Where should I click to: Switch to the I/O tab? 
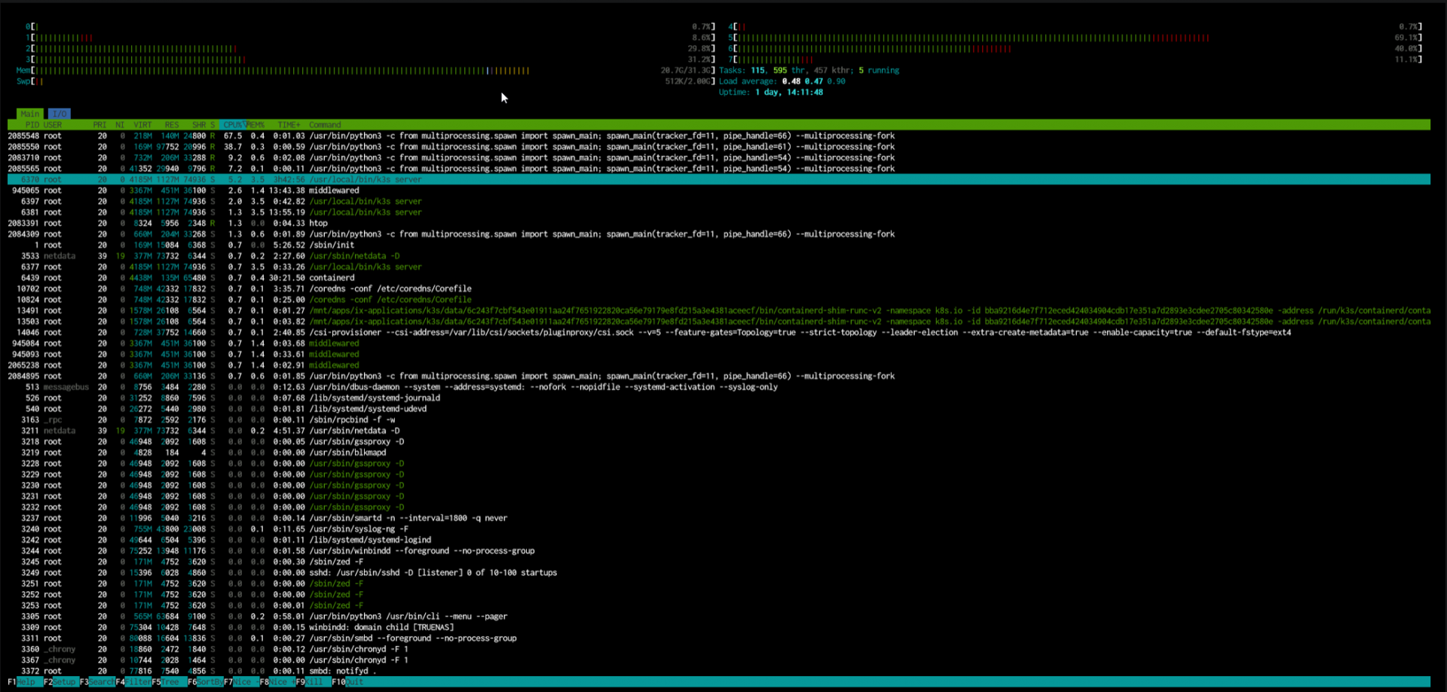point(60,114)
